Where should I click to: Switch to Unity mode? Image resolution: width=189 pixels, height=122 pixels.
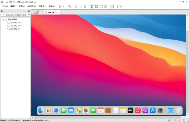[106, 6]
